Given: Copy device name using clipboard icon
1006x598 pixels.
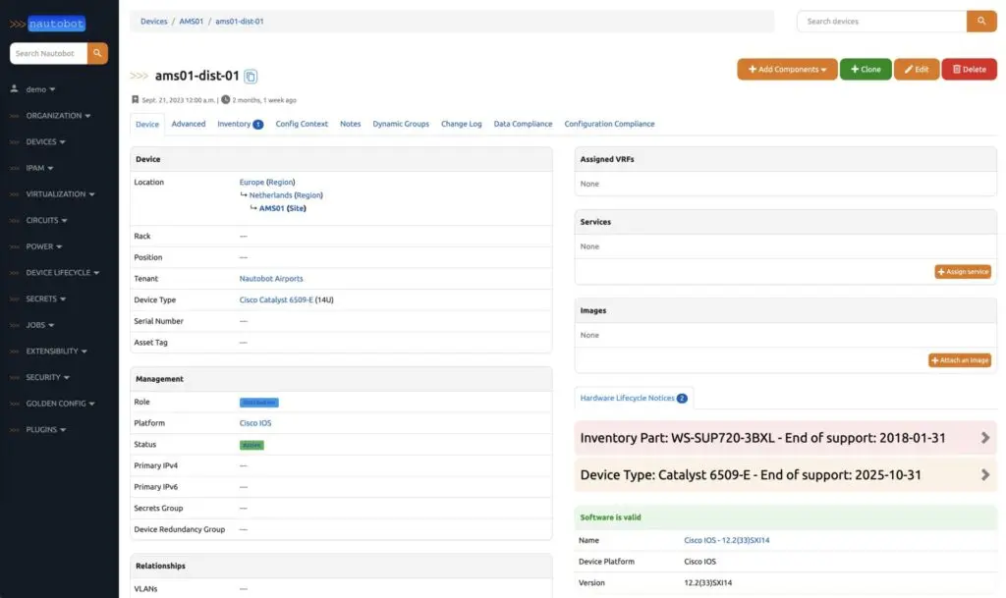Looking at the screenshot, I should point(251,77).
